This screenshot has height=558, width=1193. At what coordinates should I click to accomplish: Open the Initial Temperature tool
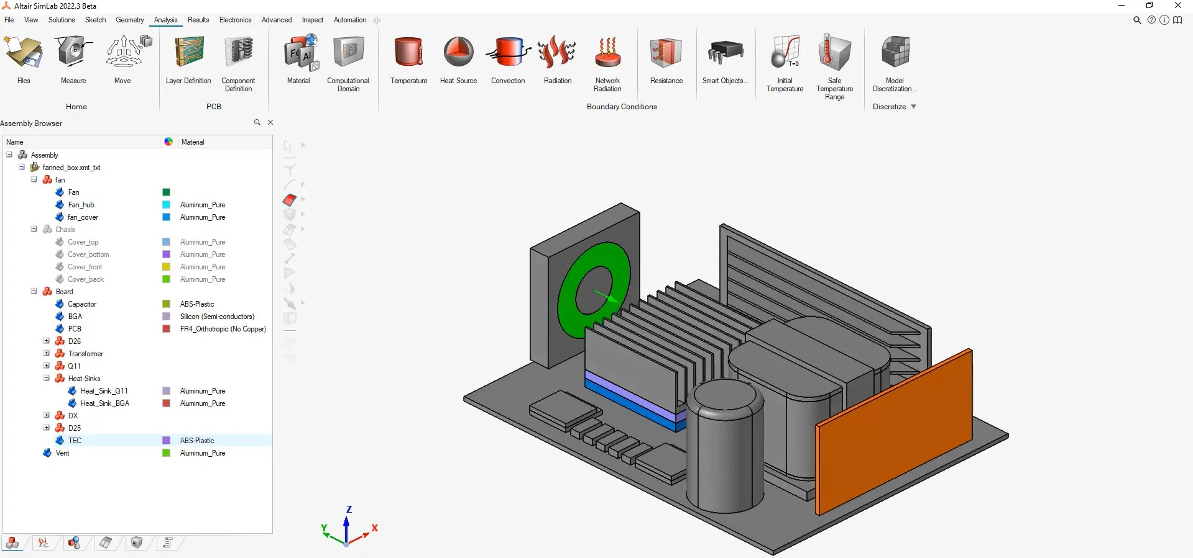785,53
